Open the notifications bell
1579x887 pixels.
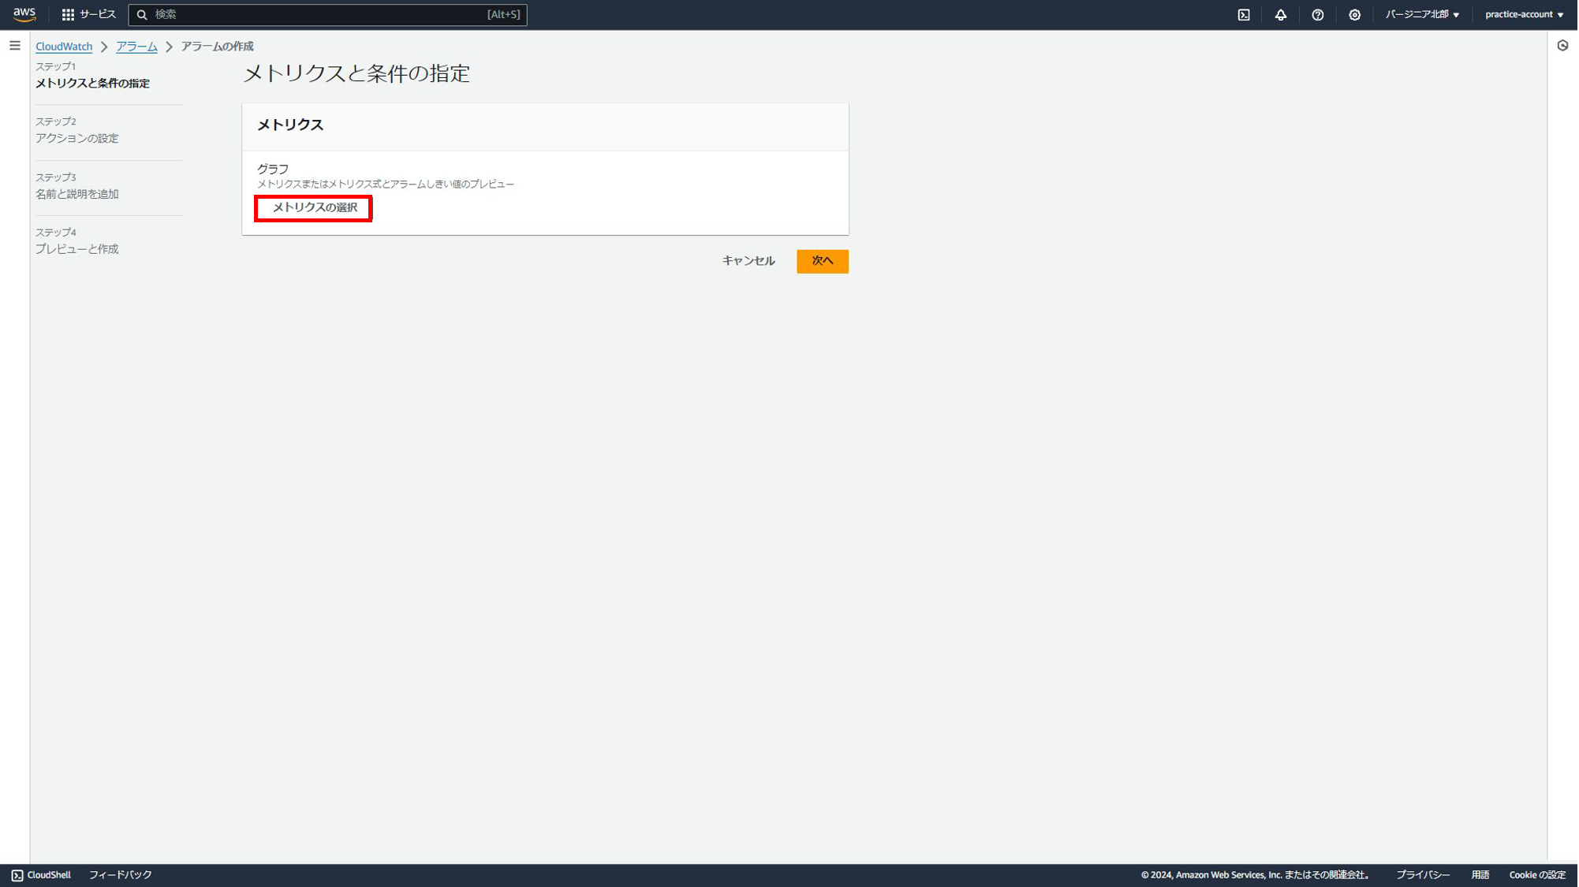point(1280,14)
